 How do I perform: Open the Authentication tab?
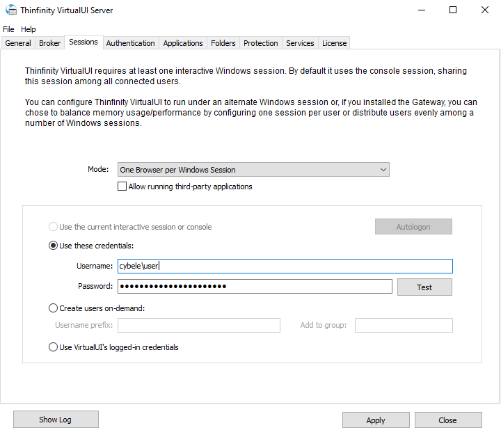pos(130,43)
